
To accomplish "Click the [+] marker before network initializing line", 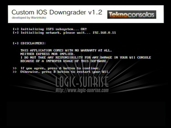I will (16, 33).
